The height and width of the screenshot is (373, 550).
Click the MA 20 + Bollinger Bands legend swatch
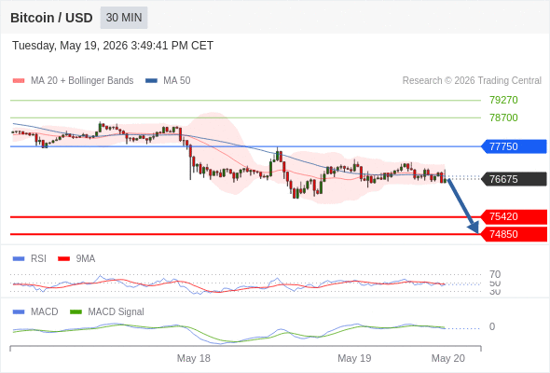(19, 81)
